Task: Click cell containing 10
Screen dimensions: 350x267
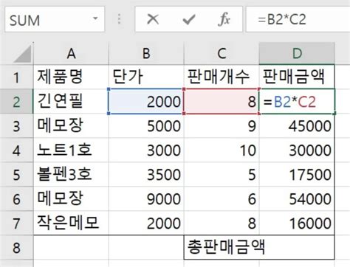Action: pyautogui.click(x=222, y=150)
